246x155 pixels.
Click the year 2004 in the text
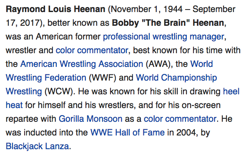pos(186,133)
